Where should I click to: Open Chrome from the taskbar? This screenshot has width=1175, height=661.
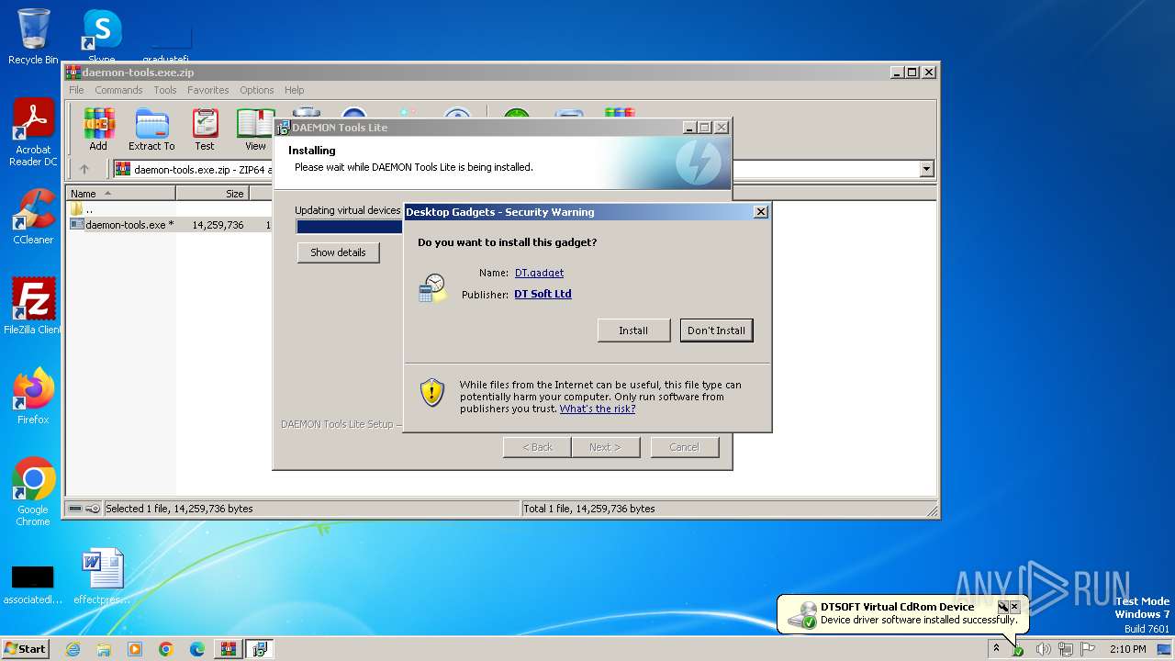click(166, 649)
